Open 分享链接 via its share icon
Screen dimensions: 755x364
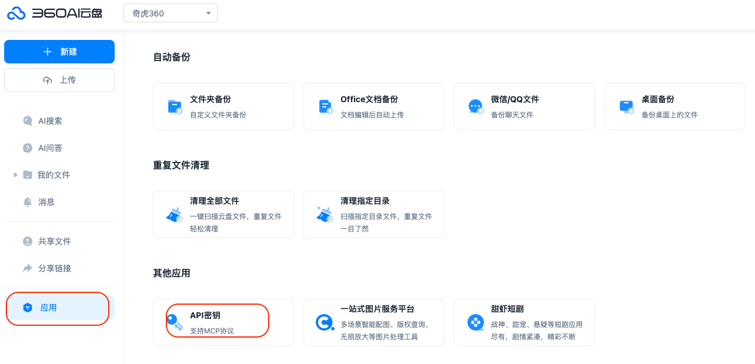pyautogui.click(x=28, y=268)
